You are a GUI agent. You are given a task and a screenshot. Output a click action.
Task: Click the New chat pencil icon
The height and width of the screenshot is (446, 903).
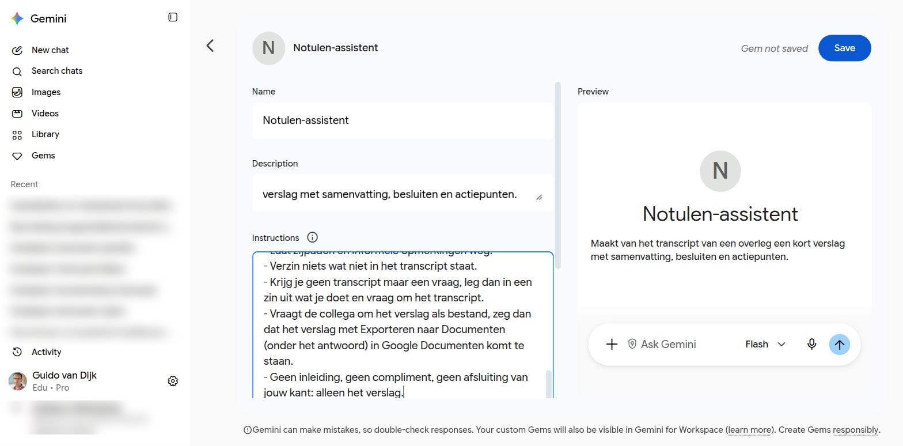(x=17, y=50)
